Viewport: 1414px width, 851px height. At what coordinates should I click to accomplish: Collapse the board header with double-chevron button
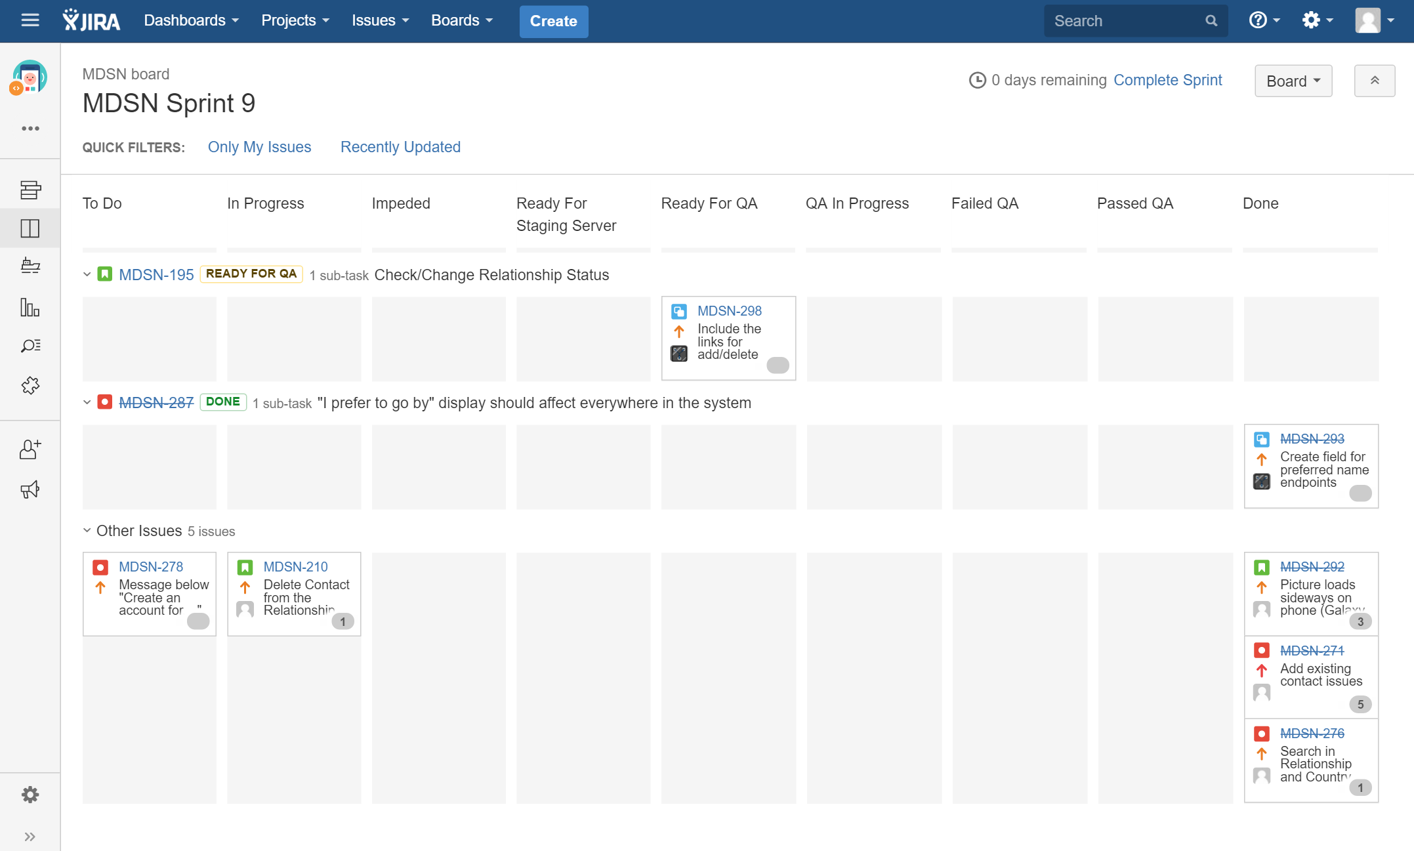pos(1374,81)
